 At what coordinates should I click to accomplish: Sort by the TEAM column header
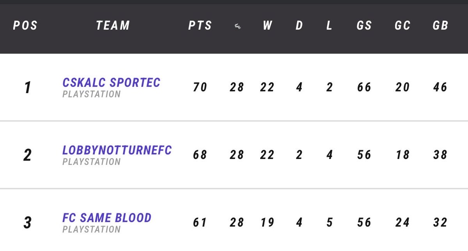click(113, 26)
